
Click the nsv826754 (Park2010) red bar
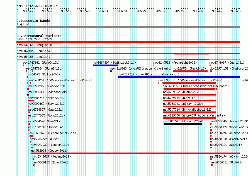point(190,71)
